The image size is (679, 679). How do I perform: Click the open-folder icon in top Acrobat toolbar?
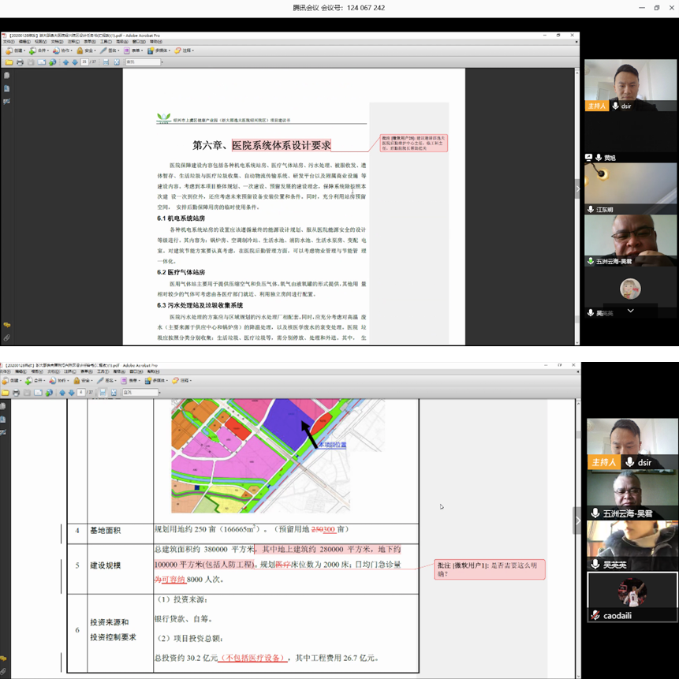9,62
